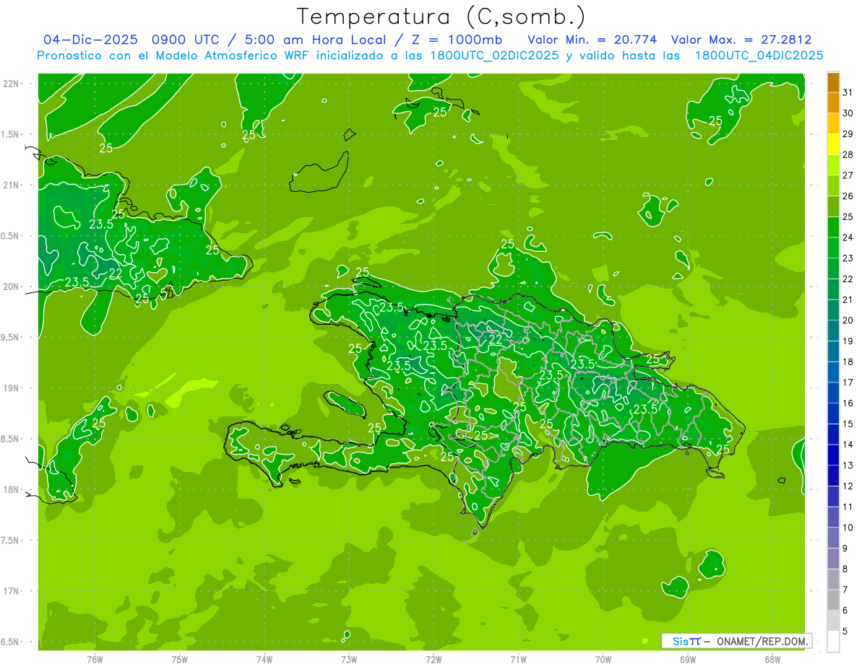Screen dimensions: 867x669
Task: Click the colorbar value label "28"
Action: [x=848, y=154]
